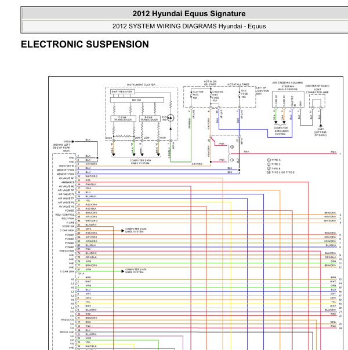Screen dimensions: 348x350
Task: Click the SHIFT REGISTER box
Action: (122, 91)
